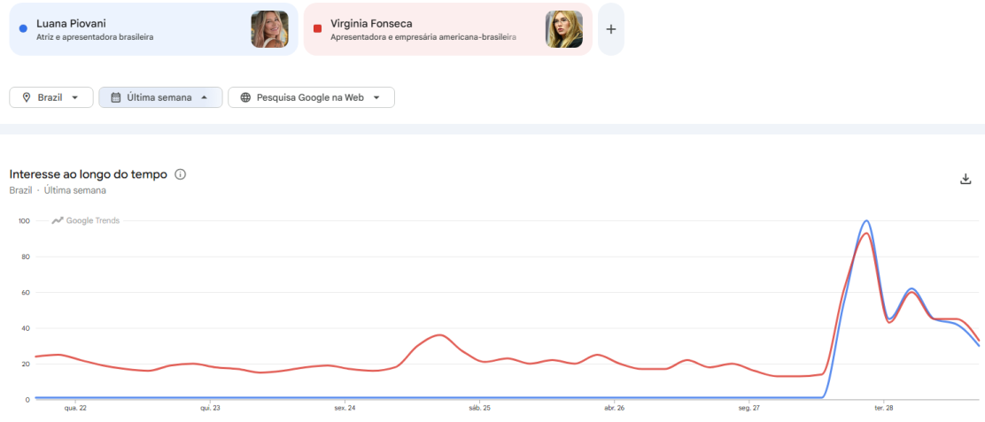Viewport: 985px width, 422px height.
Task: Click Luana Piovani's profile photo
Action: pyautogui.click(x=270, y=29)
